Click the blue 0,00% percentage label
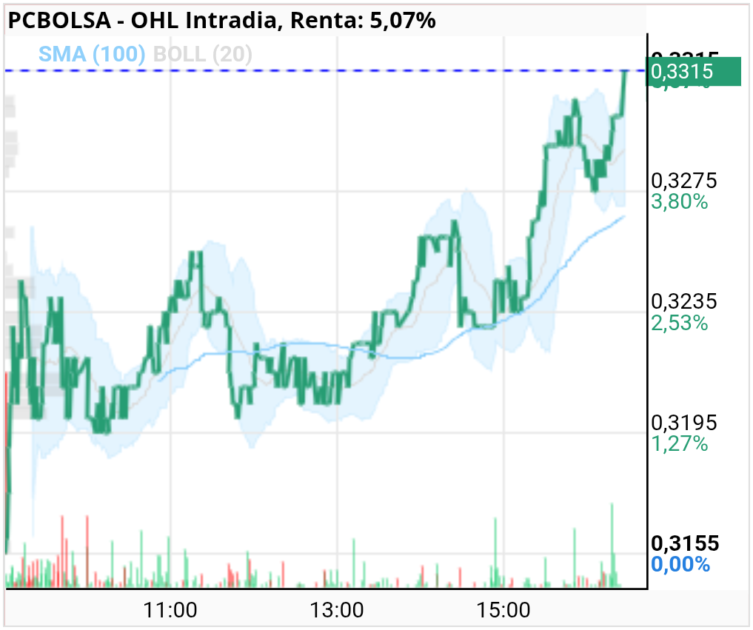The image size is (753, 630). click(x=680, y=564)
